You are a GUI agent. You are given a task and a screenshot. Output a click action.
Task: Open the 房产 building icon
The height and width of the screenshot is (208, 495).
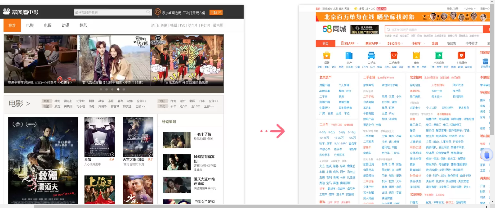tap(349, 56)
